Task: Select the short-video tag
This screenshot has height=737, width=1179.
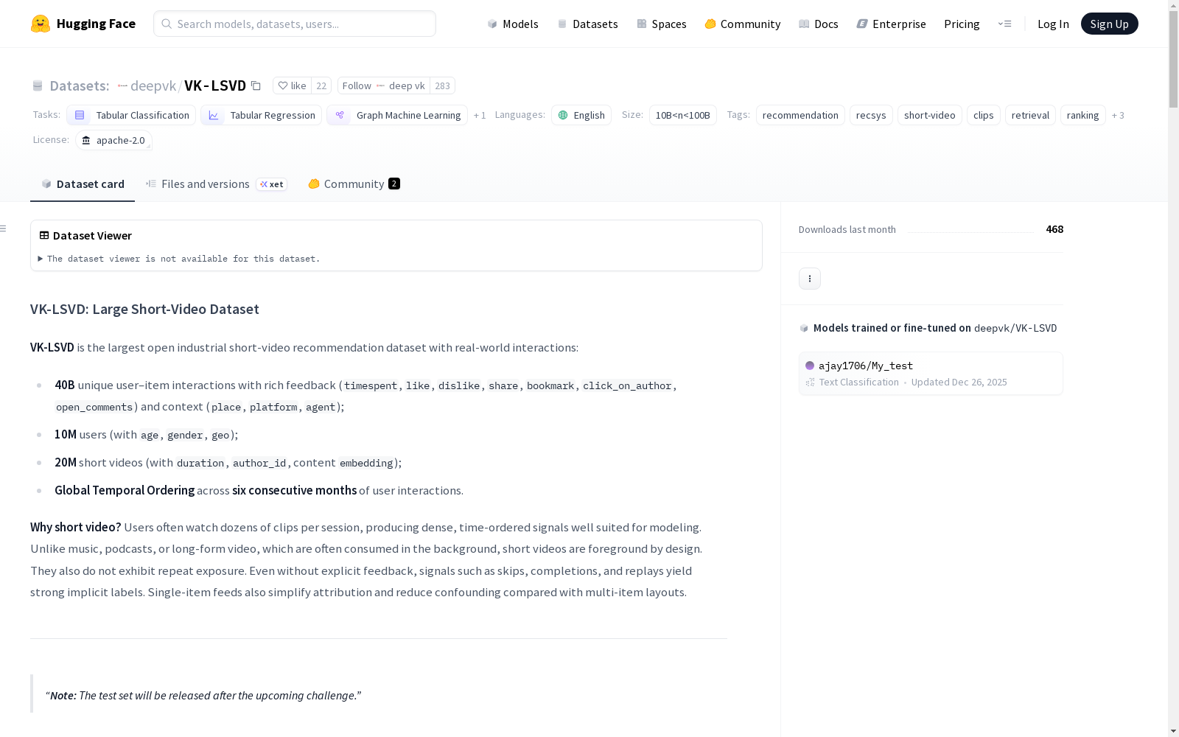Action: click(930, 115)
